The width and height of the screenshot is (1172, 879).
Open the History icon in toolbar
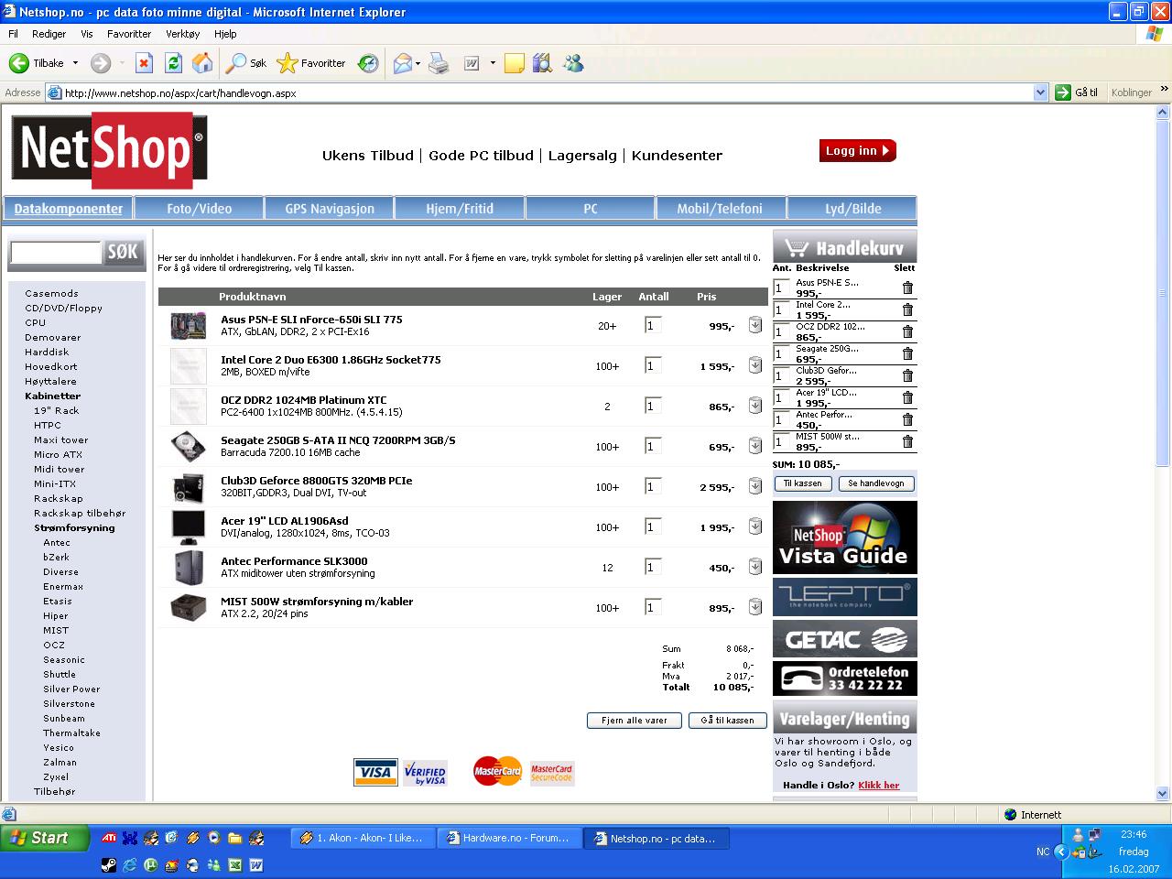[368, 63]
